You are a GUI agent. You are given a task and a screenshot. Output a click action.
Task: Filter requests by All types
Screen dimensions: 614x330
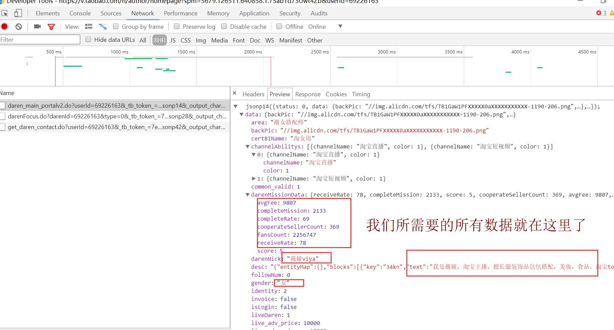click(x=143, y=40)
